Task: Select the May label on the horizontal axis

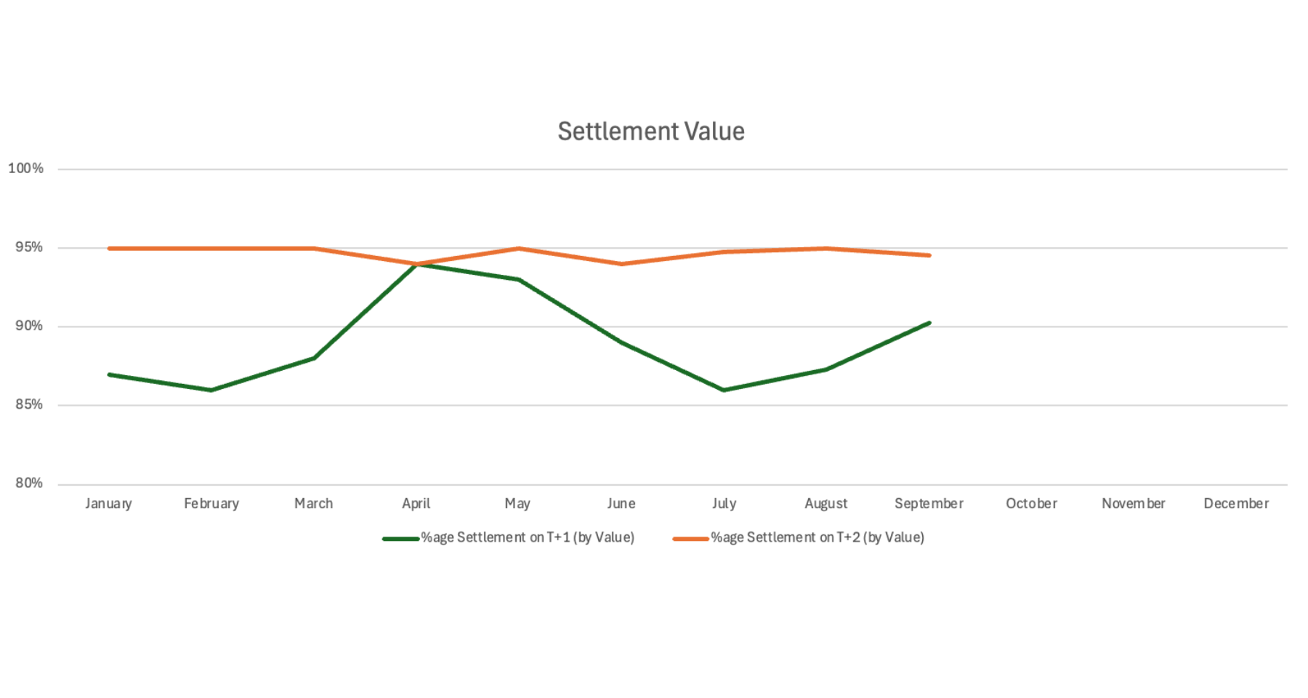Action: (x=517, y=503)
